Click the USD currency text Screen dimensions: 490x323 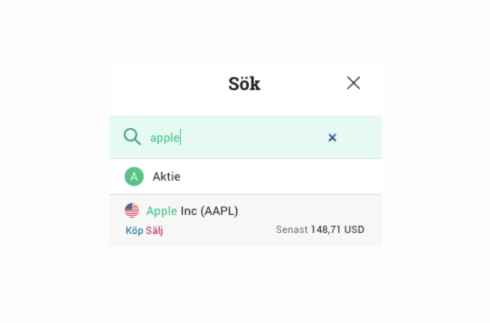coord(353,230)
